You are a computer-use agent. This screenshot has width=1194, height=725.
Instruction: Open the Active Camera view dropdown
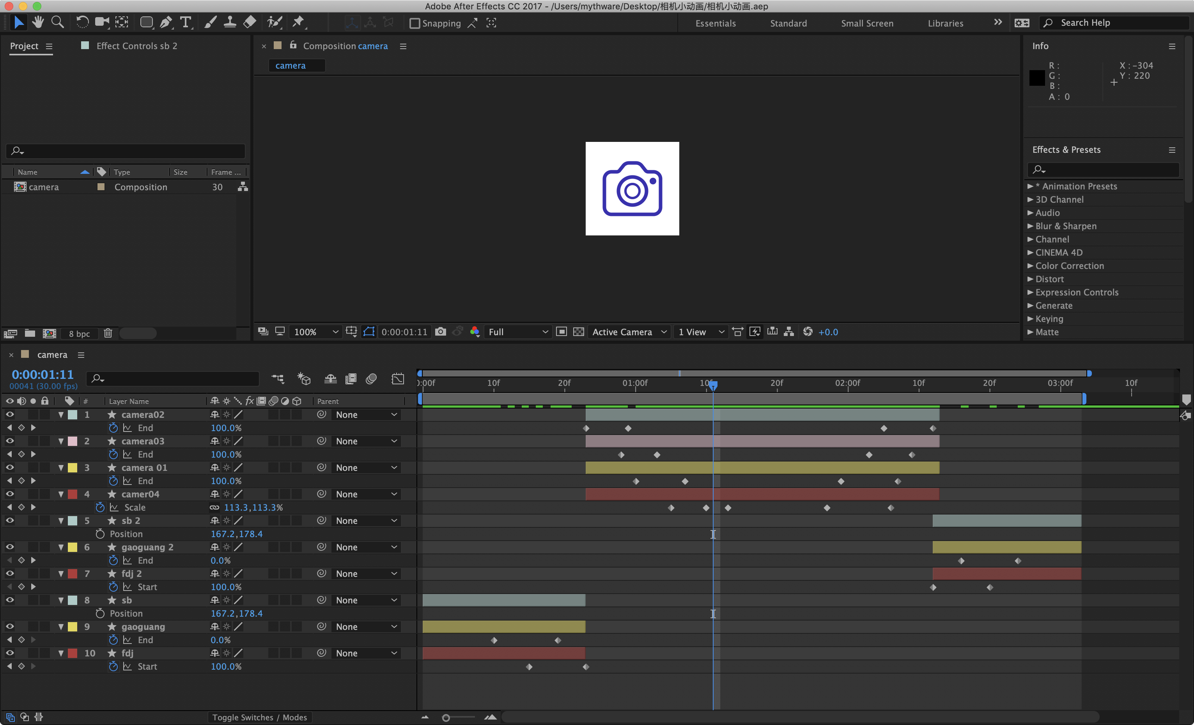(629, 332)
